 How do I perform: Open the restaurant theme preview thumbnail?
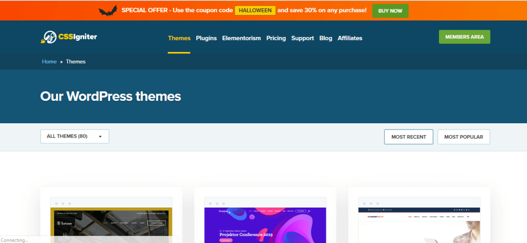click(111, 220)
